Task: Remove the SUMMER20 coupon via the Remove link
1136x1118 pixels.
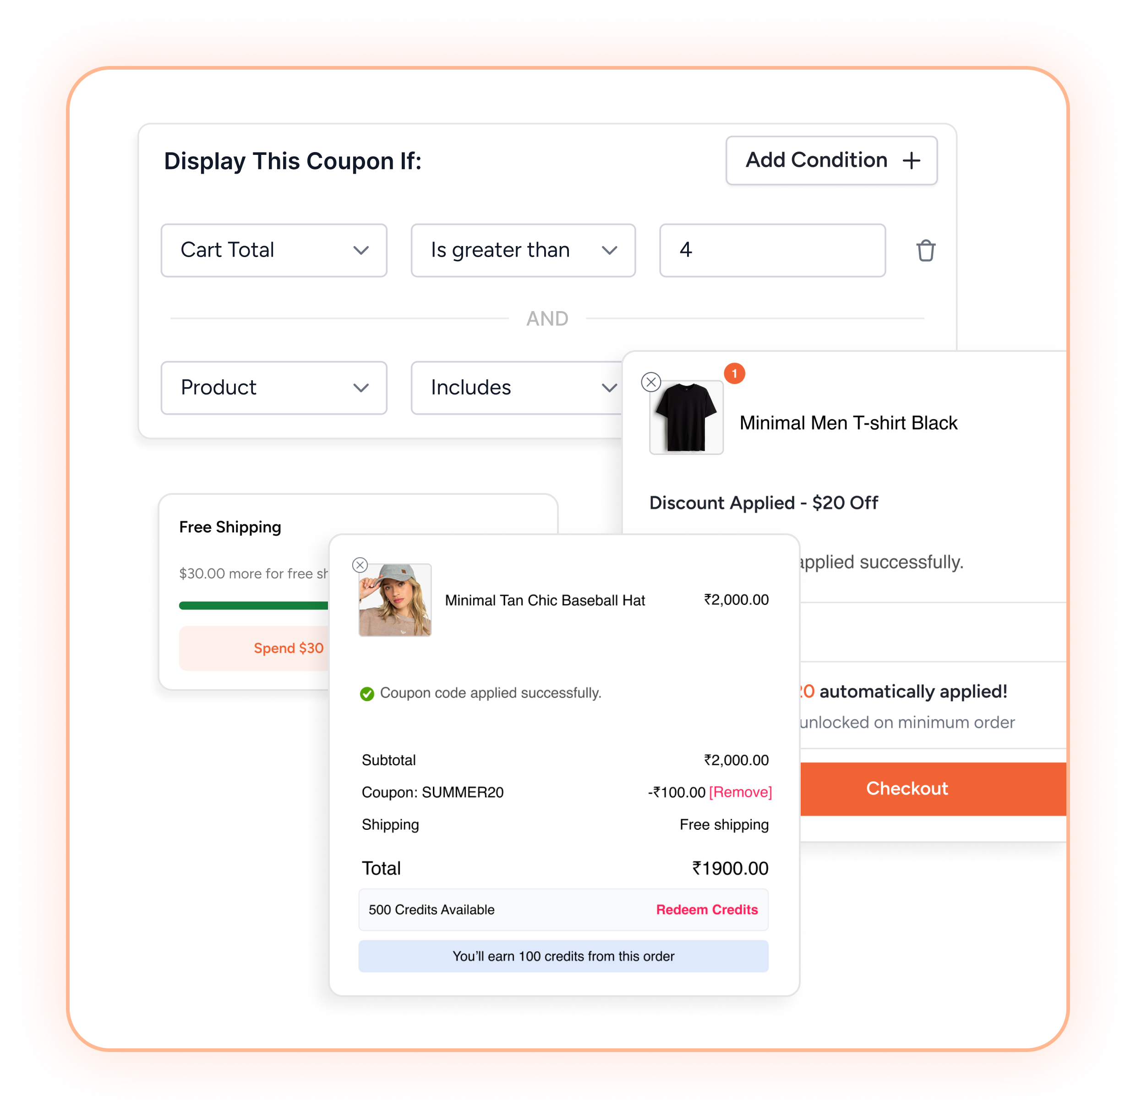Action: (x=740, y=792)
